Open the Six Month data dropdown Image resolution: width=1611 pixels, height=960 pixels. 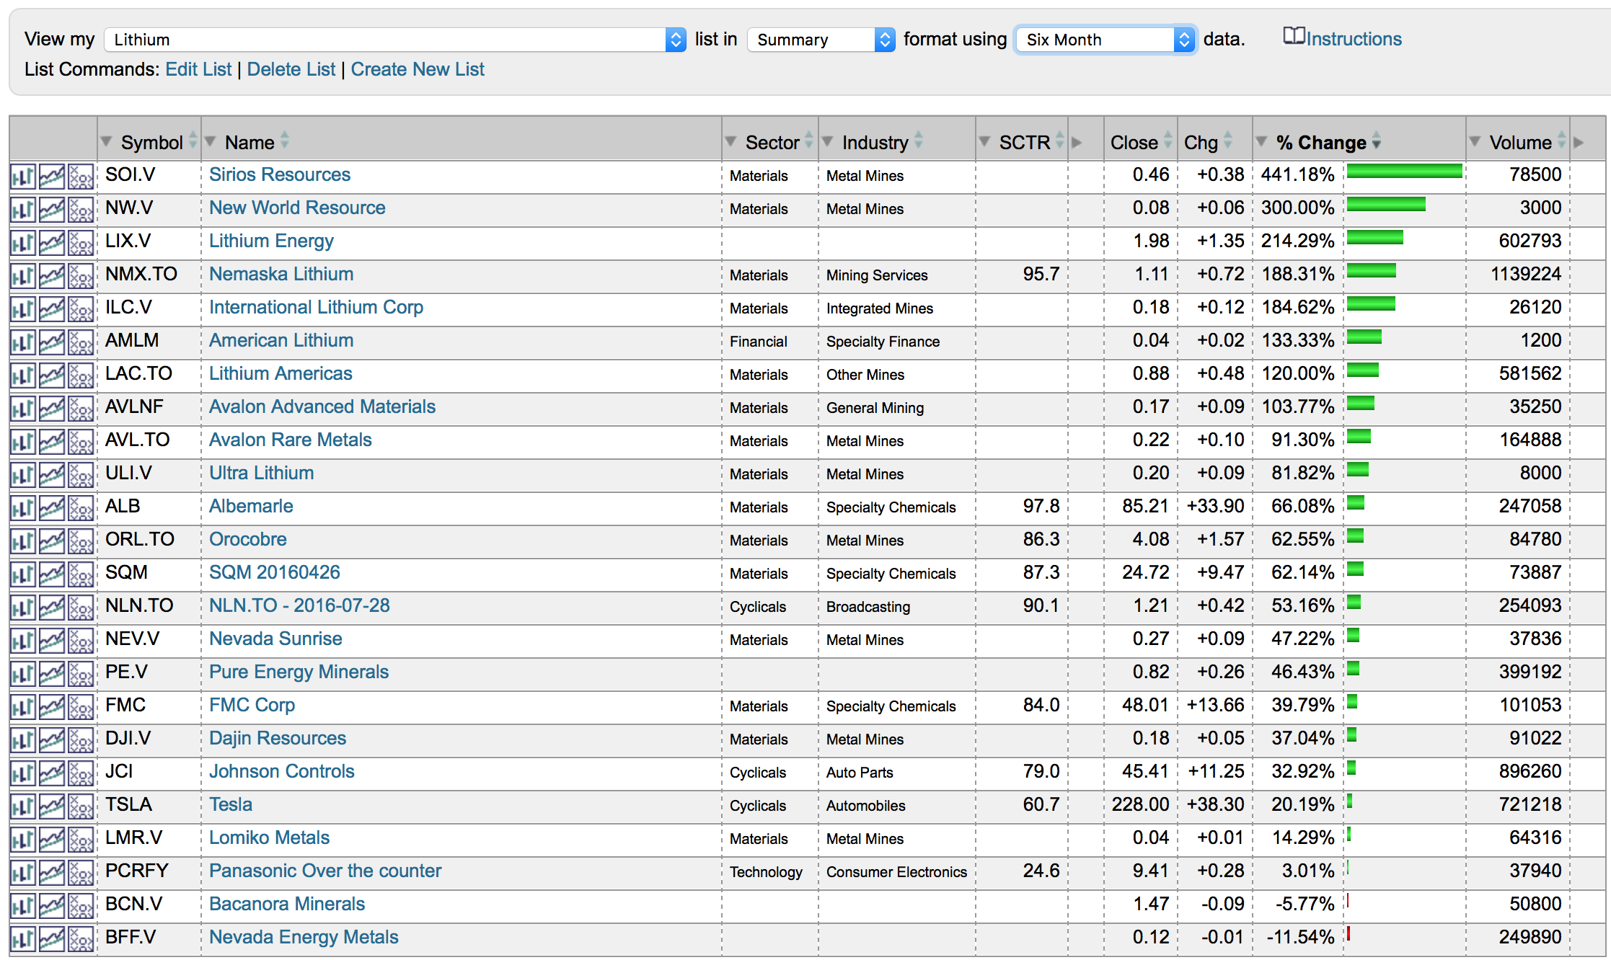pyautogui.click(x=1105, y=40)
